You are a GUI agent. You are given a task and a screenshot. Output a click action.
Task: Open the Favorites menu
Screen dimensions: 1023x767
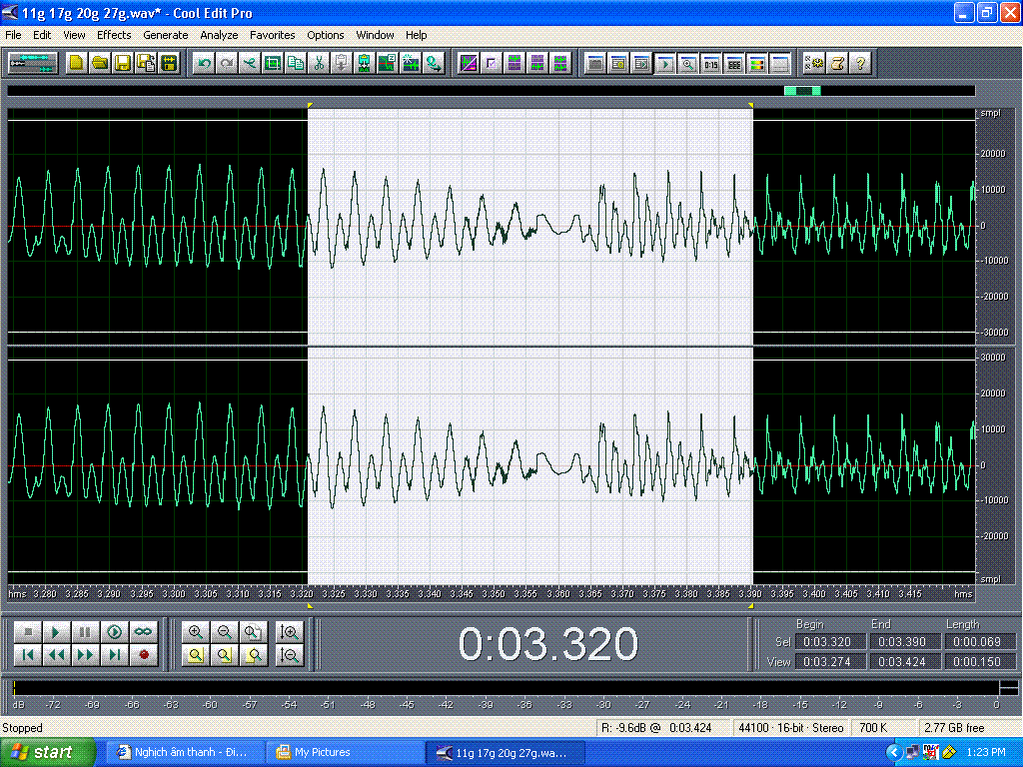(273, 35)
